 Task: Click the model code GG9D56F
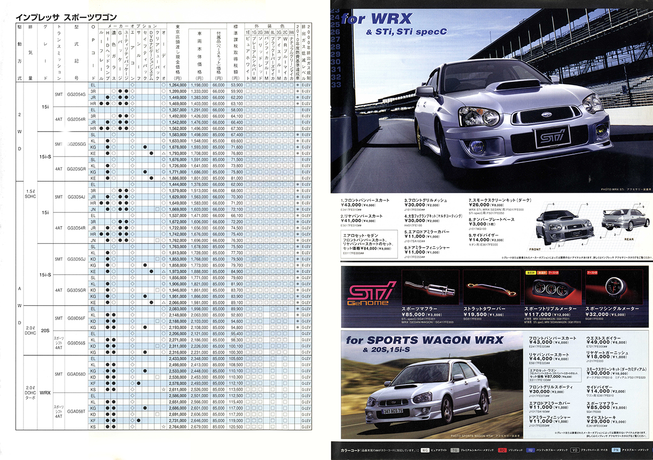[76, 319]
